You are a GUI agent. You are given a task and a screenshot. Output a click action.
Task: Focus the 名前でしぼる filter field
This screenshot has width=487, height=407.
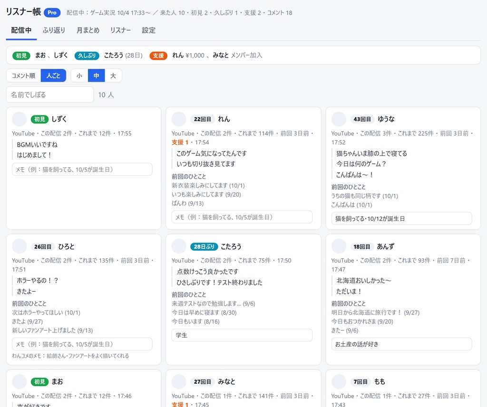pos(50,95)
